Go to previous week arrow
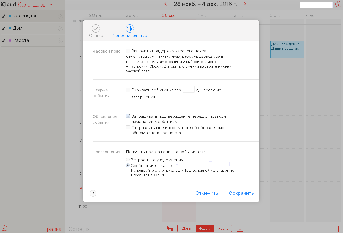This screenshot has height=233, width=343. pyautogui.click(x=166, y=4)
